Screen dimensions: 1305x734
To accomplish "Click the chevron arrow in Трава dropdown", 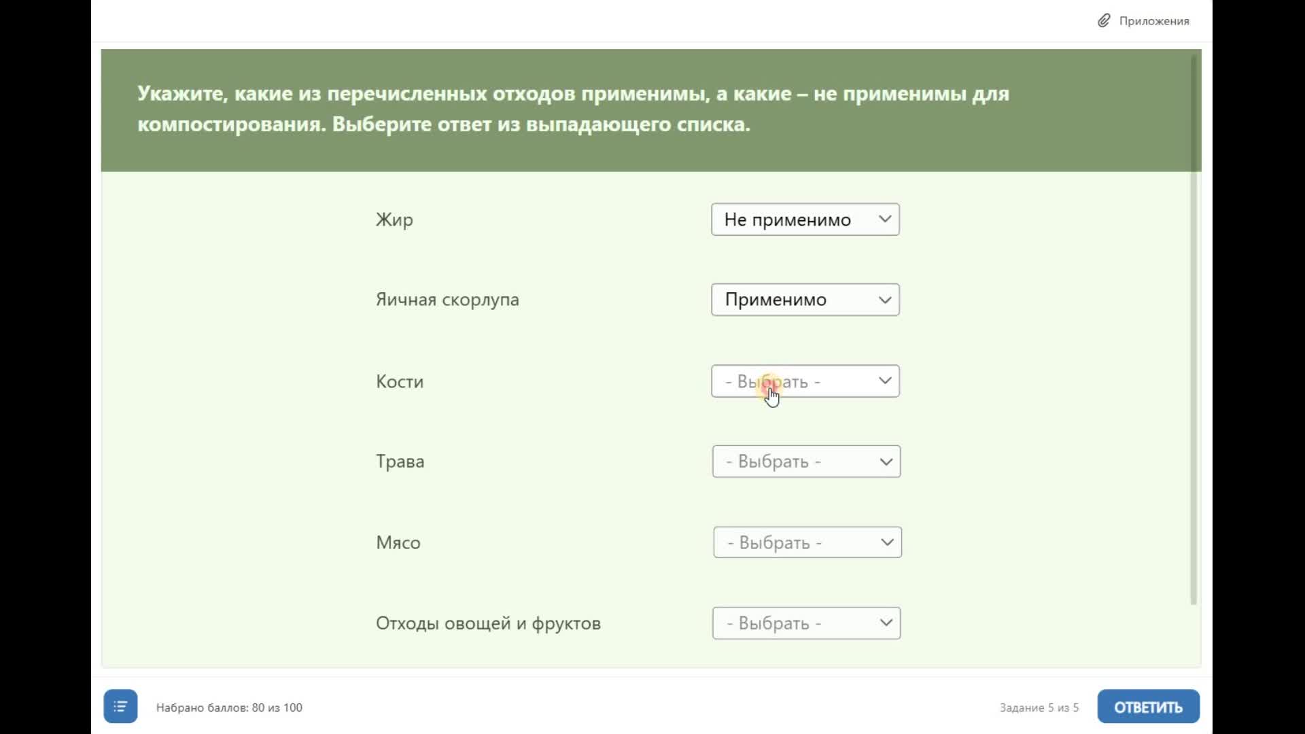I will 886,461.
